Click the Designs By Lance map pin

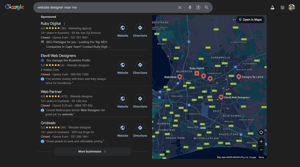point(239,77)
